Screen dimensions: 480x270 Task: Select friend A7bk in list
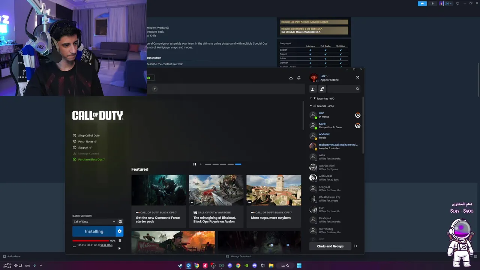point(334,157)
